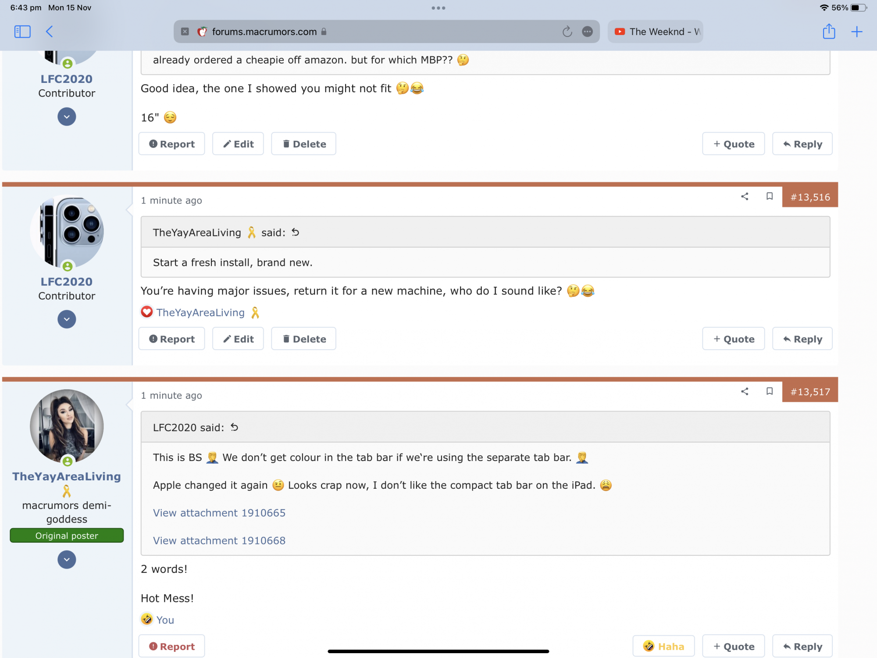Bookmark post #13,517
Viewport: 877px width, 658px height.
(x=769, y=391)
